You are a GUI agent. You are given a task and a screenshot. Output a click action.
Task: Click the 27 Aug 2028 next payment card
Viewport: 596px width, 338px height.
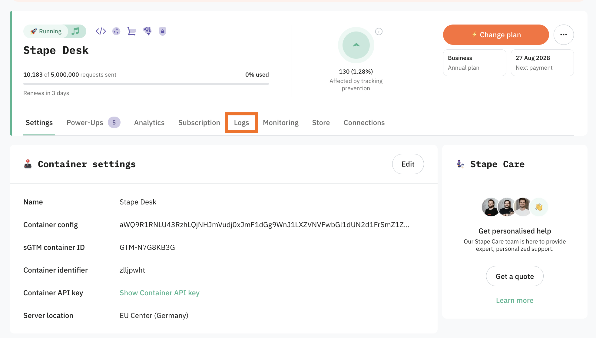pyautogui.click(x=542, y=63)
